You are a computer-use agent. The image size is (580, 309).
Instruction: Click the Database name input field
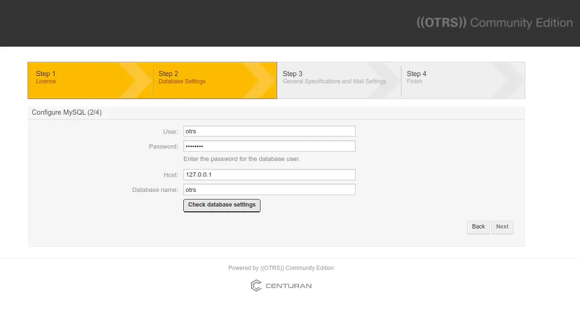pos(270,189)
